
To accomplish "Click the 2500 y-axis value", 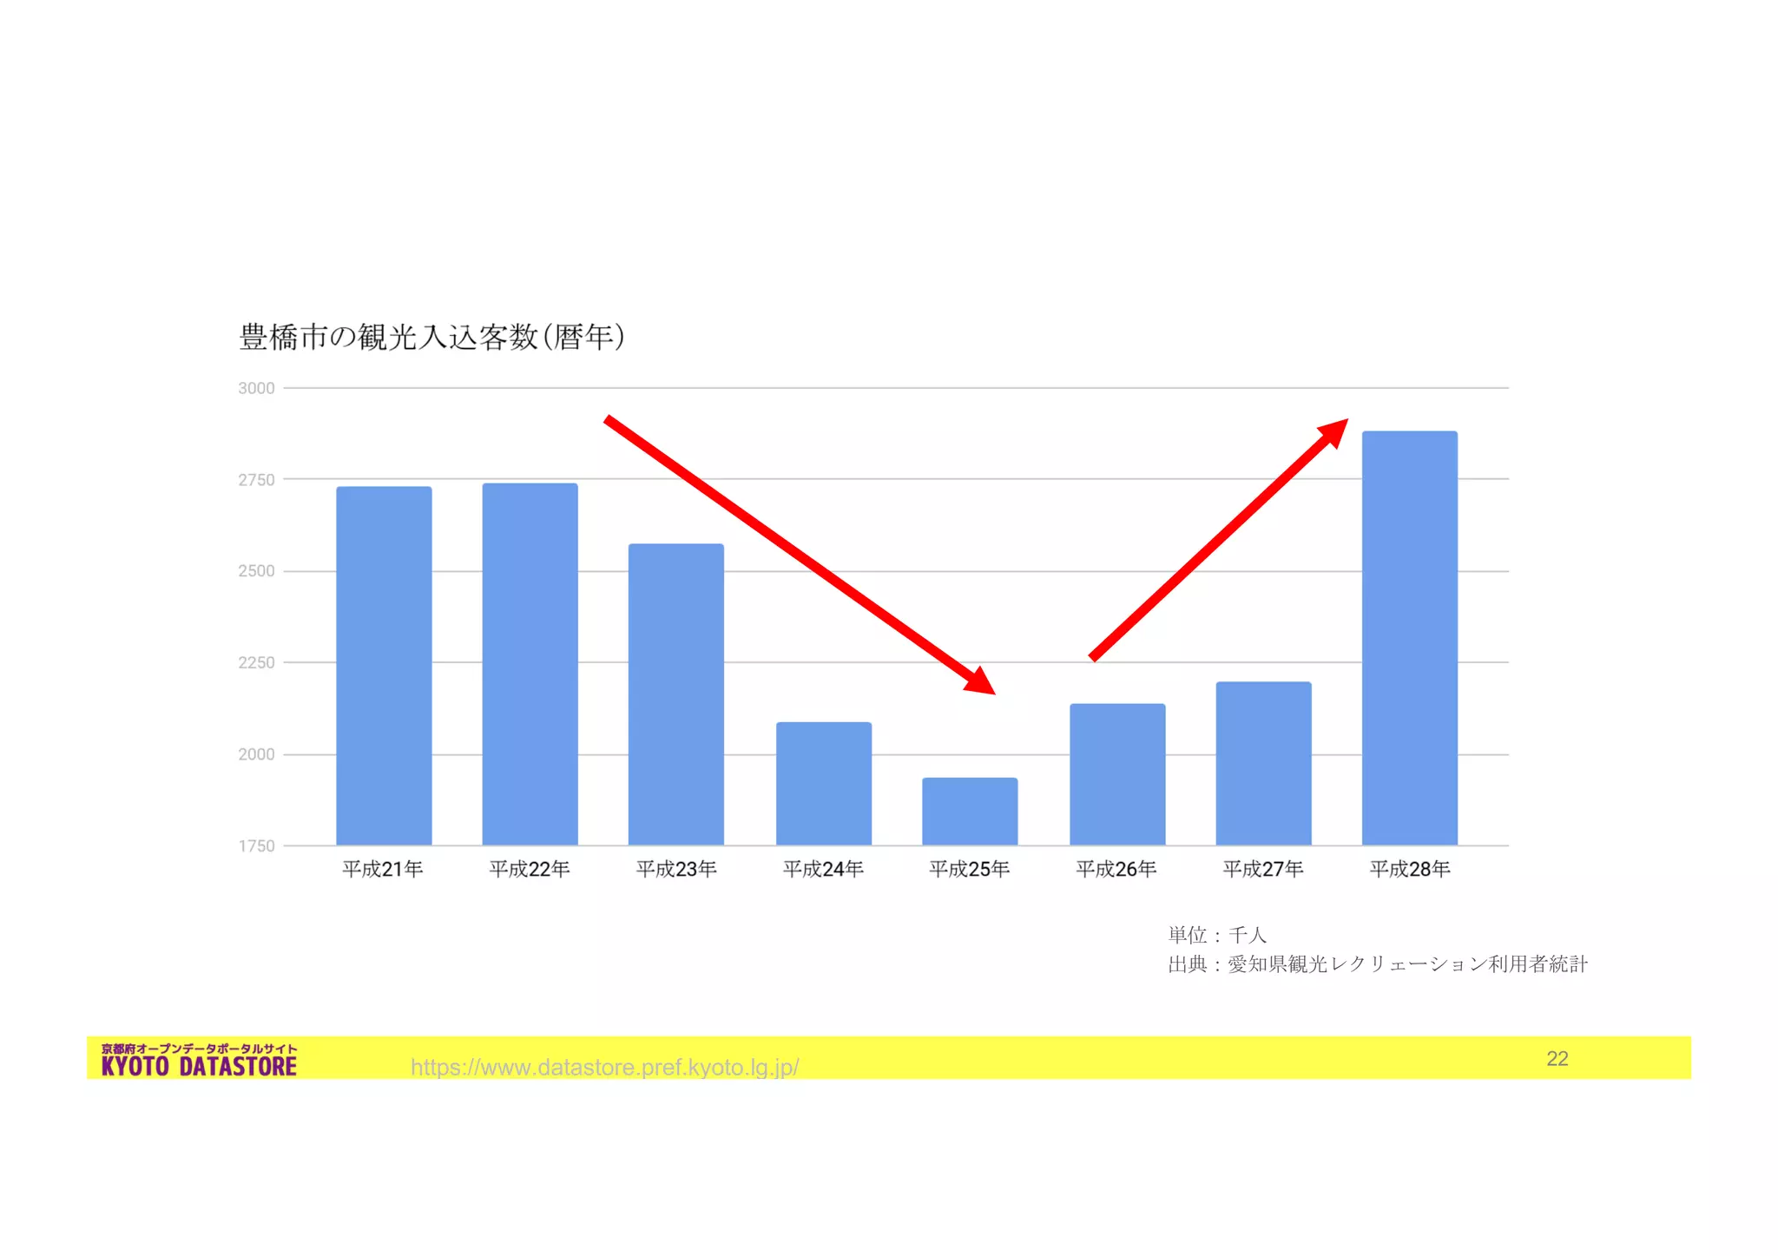I will click(256, 571).
